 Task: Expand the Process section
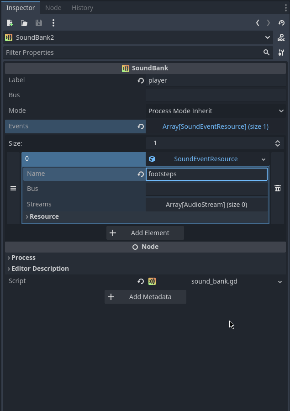[23, 258]
